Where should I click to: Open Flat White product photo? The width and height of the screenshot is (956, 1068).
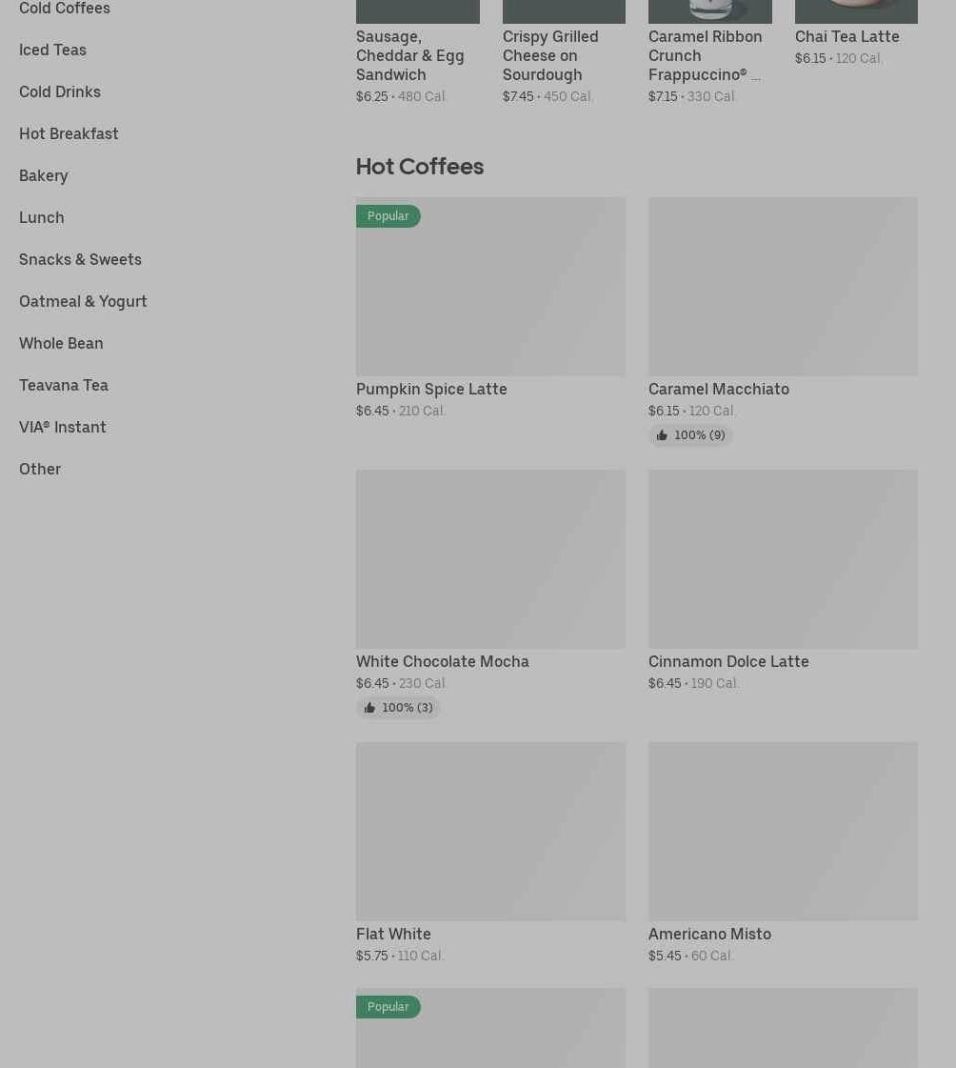[490, 832]
